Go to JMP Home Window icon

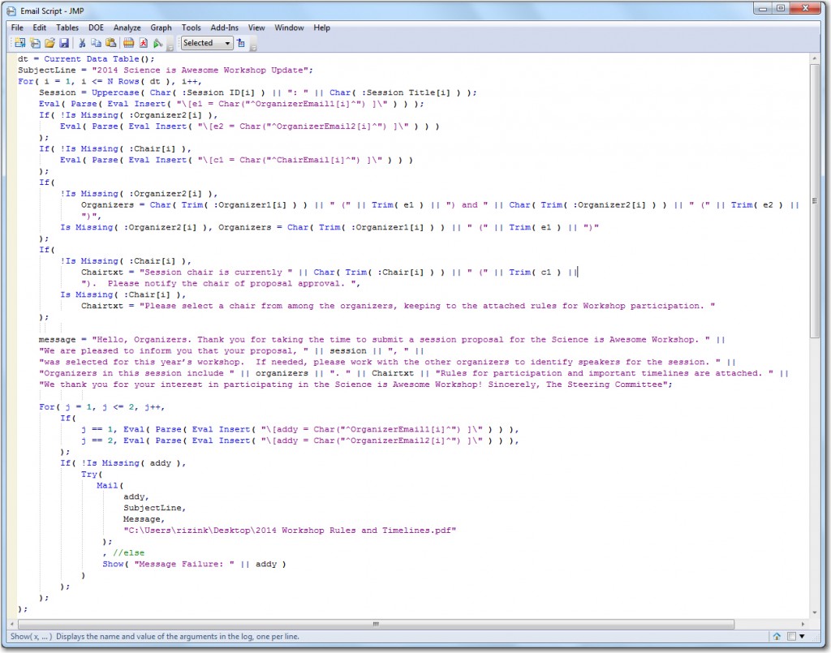click(777, 637)
